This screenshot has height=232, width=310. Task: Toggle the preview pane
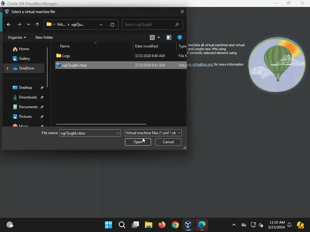(169, 37)
